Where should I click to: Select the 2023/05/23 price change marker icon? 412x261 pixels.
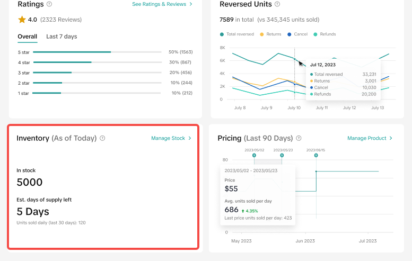282,155
